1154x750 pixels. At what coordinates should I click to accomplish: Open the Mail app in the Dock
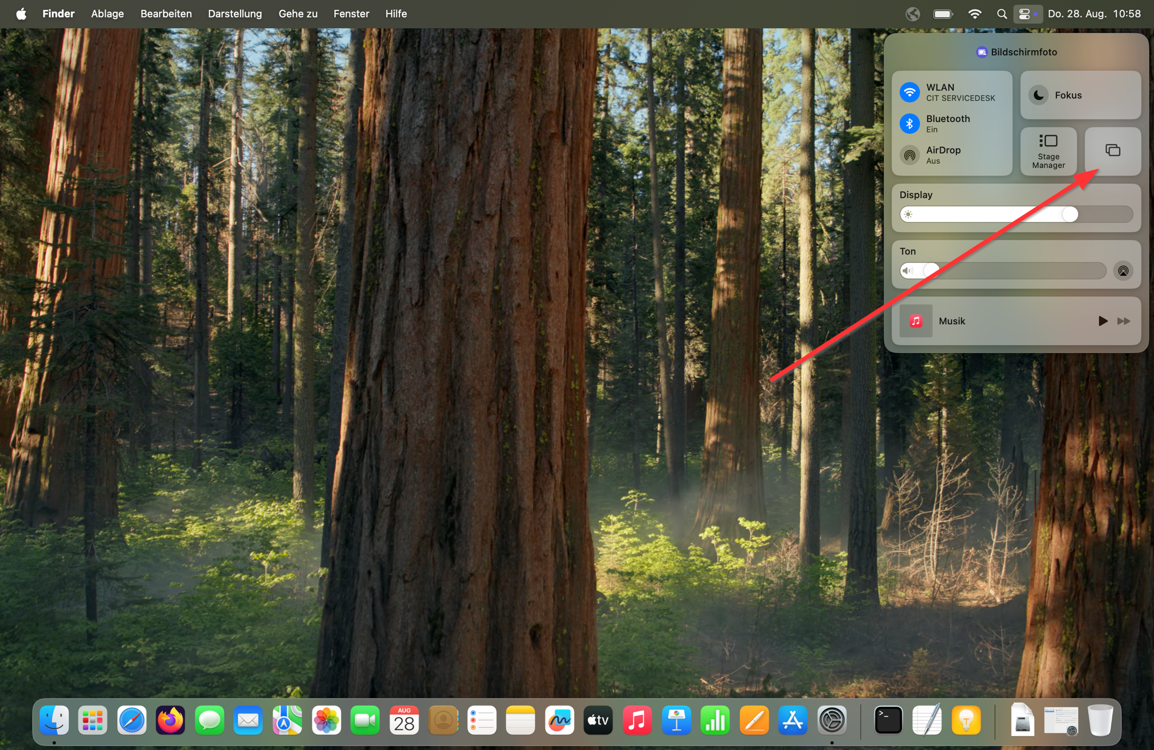click(248, 720)
